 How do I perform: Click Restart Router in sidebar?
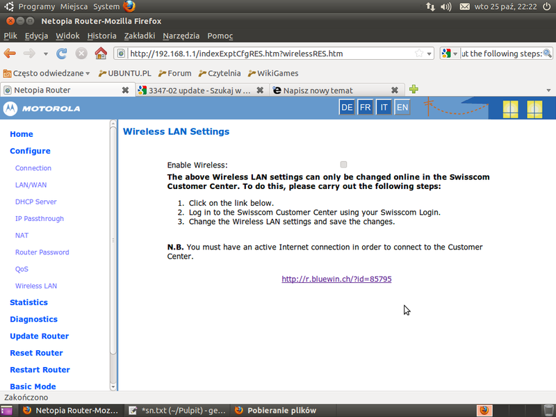pos(40,370)
